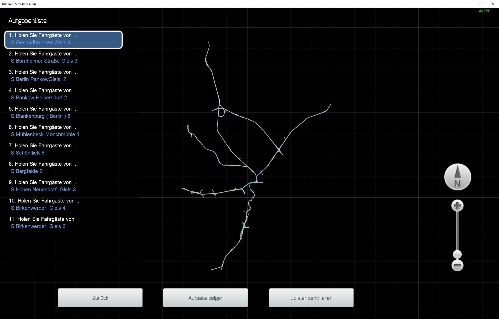The height and width of the screenshot is (319, 499).
Task: Click the Train Simulator title bar icon
Action: (4, 4)
